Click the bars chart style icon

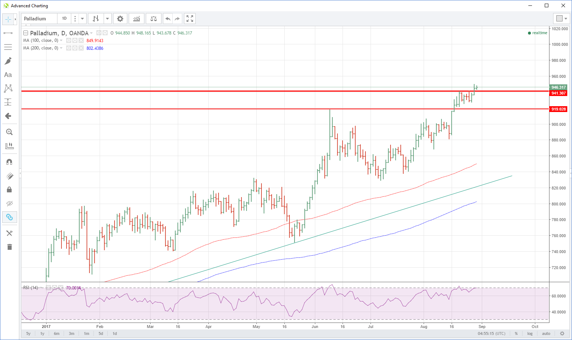[x=96, y=19]
